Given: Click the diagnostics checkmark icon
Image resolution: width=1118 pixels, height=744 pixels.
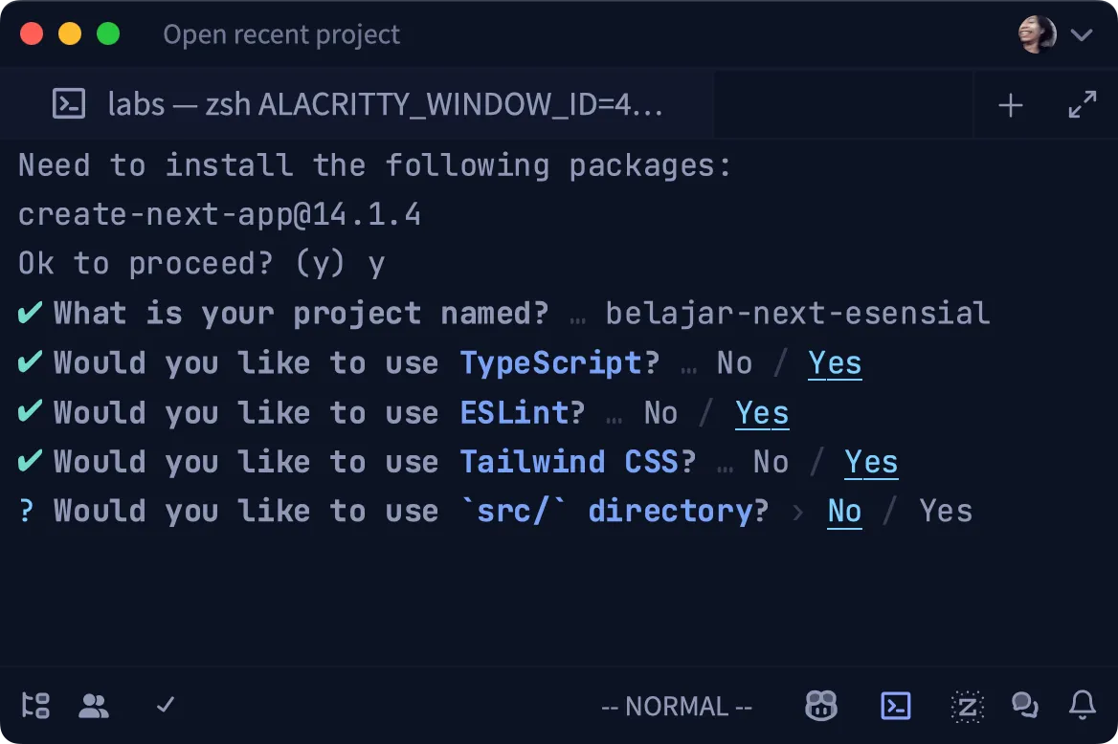Looking at the screenshot, I should 166,706.
